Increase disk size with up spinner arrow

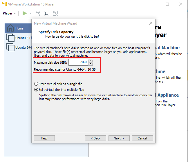[x=91, y=61]
